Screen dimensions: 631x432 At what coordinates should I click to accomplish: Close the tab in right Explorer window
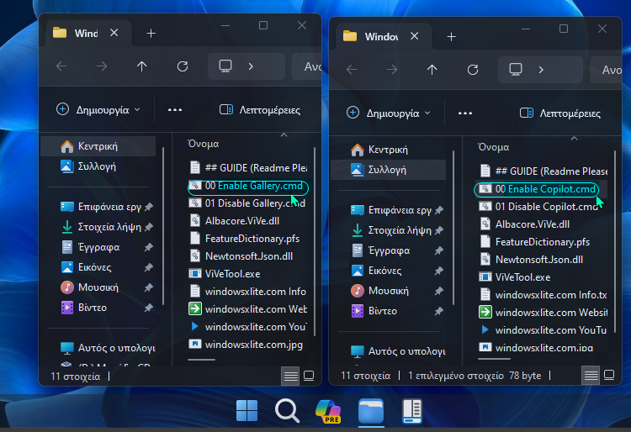(415, 36)
